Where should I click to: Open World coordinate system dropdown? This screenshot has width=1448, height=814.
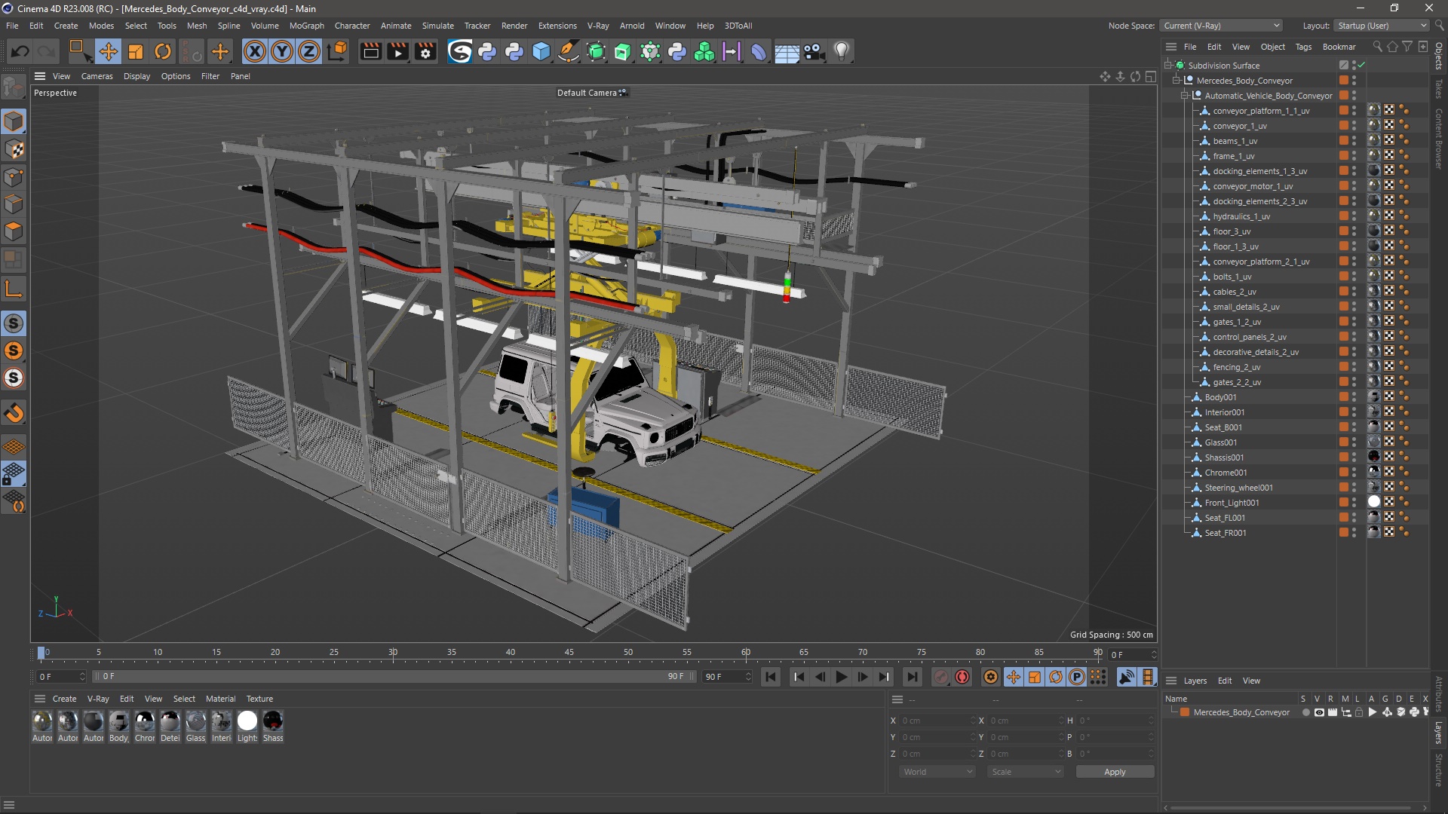937,772
